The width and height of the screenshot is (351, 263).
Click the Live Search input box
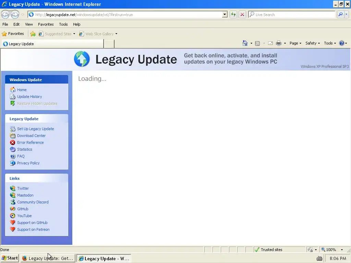click(x=294, y=14)
